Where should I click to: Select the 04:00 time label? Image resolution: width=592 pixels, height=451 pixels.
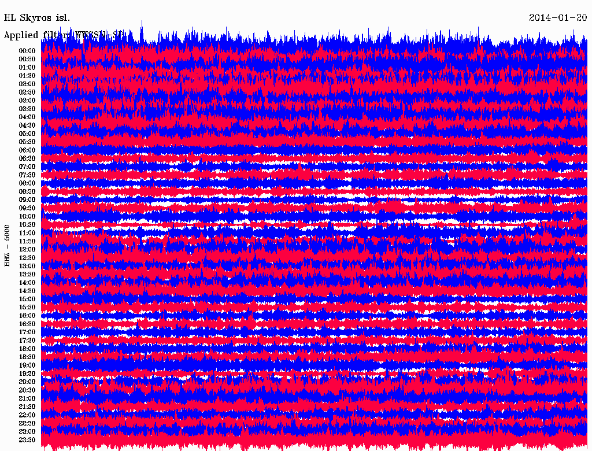[27, 117]
